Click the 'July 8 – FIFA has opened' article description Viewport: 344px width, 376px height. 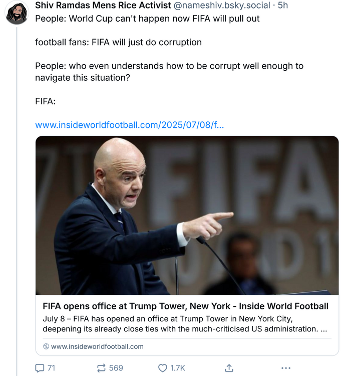pyautogui.click(x=185, y=324)
